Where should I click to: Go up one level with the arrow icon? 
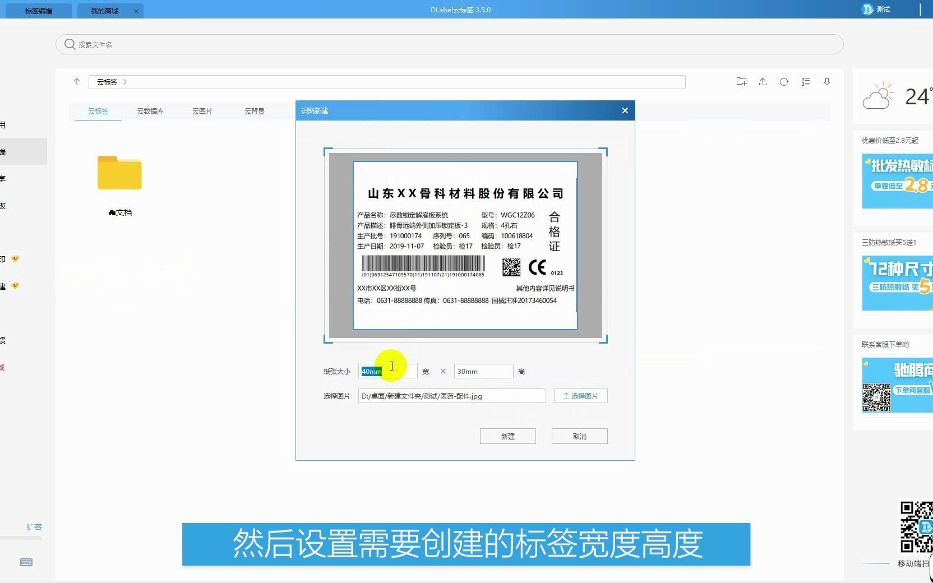click(77, 82)
